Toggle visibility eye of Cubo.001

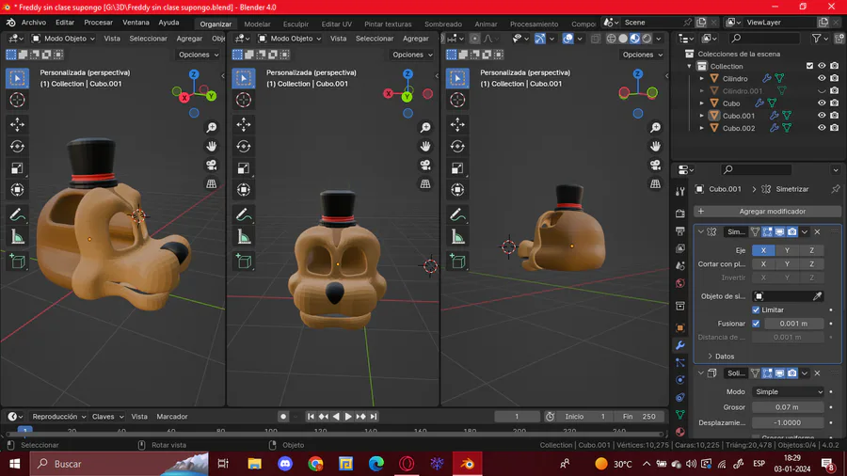click(x=822, y=116)
